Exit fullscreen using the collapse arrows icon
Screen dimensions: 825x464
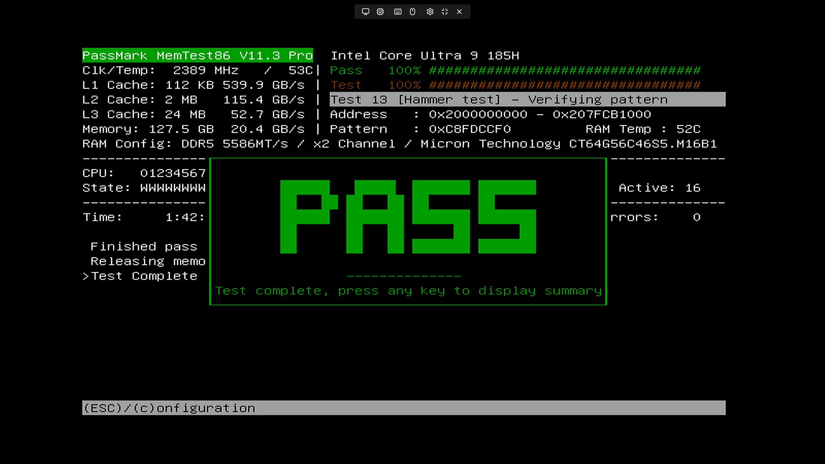click(445, 12)
